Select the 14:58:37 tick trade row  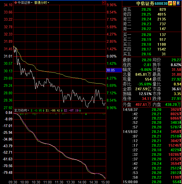click(152, 110)
